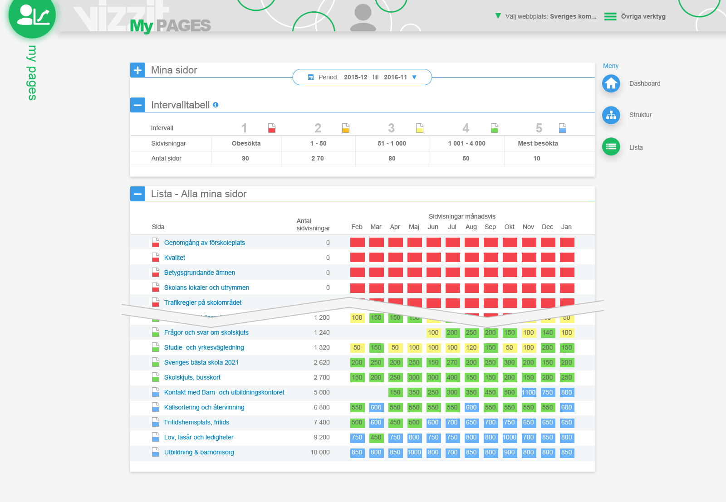Click the green 450 Mar cell for Lov, läsår
This screenshot has width=726, height=502.
(x=376, y=437)
